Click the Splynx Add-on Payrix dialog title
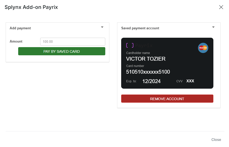Image resolution: width=229 pixels, height=147 pixels. click(31, 7)
